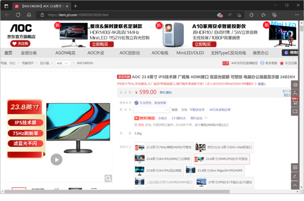The image size is (304, 201).
Task: Open the collections icon
Action: [274, 15]
